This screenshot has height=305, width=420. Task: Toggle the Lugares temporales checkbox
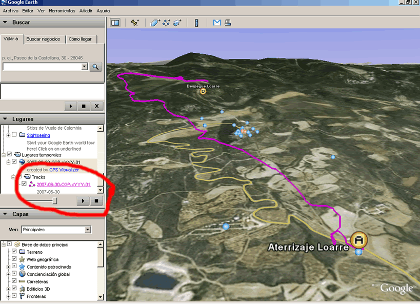coord(9,154)
